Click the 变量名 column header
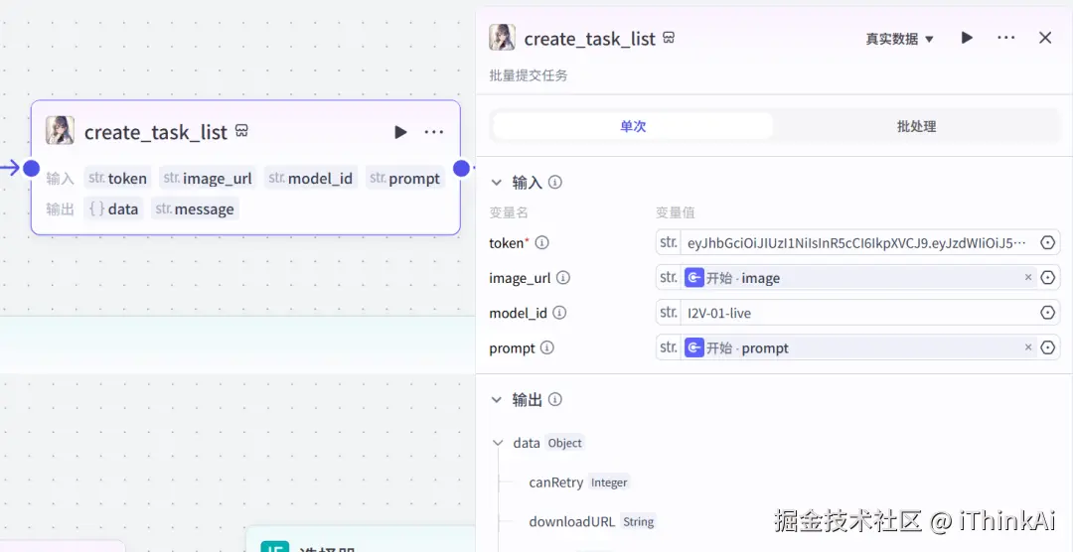The image size is (1073, 552). tap(509, 212)
